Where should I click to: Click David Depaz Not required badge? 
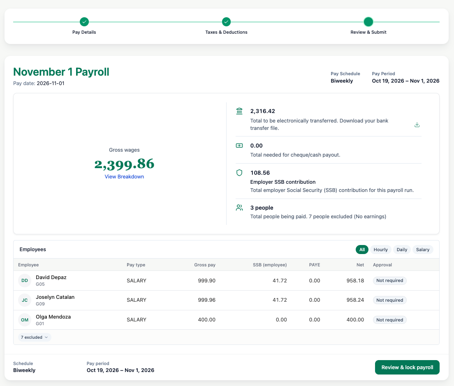click(x=390, y=280)
